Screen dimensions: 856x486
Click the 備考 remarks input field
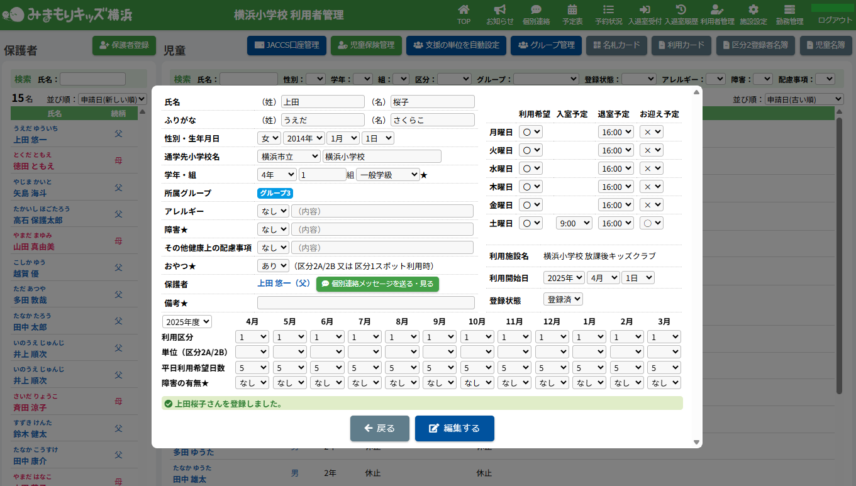[365, 302]
